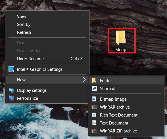
Task: Expand the New submenu chevron
Action: [84, 80]
